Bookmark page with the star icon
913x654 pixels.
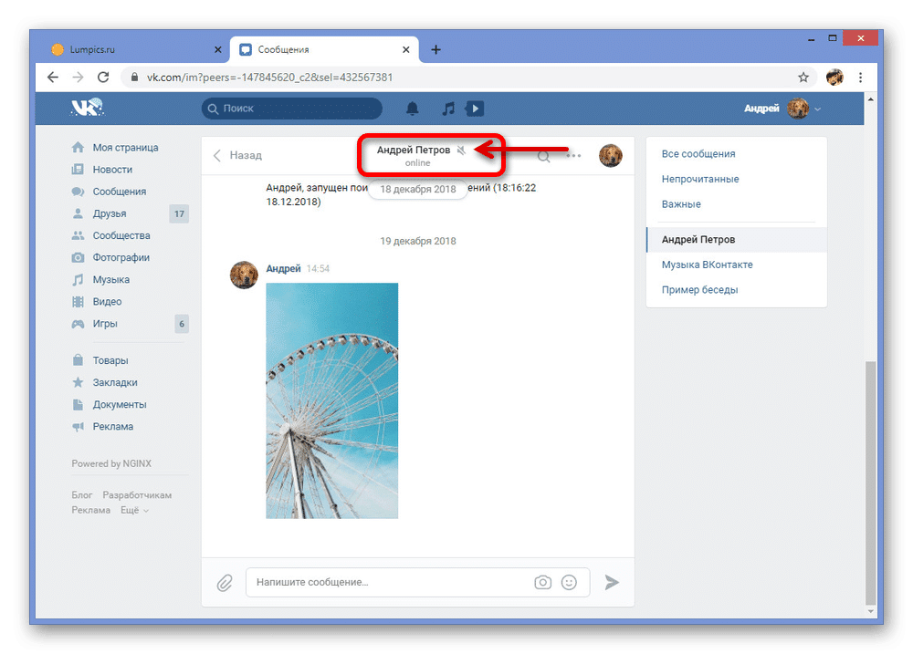[803, 78]
